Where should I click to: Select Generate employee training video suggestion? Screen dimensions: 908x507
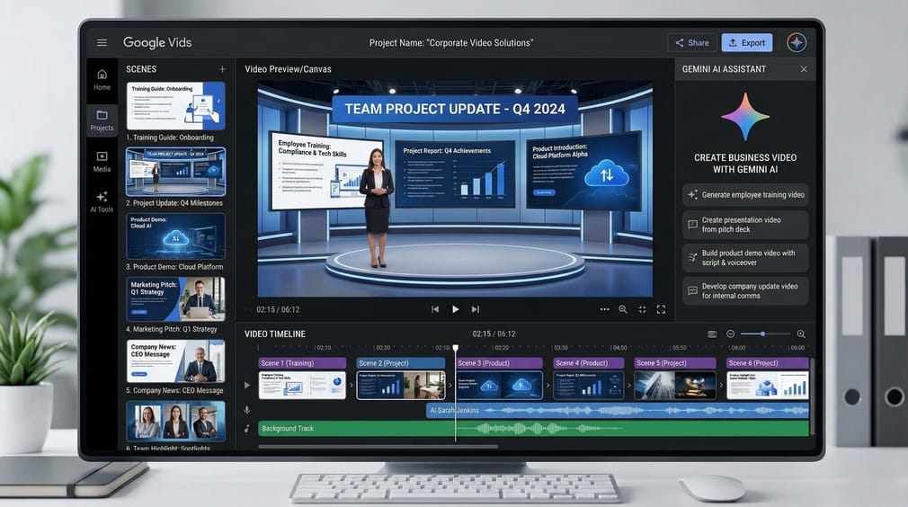coord(745,194)
